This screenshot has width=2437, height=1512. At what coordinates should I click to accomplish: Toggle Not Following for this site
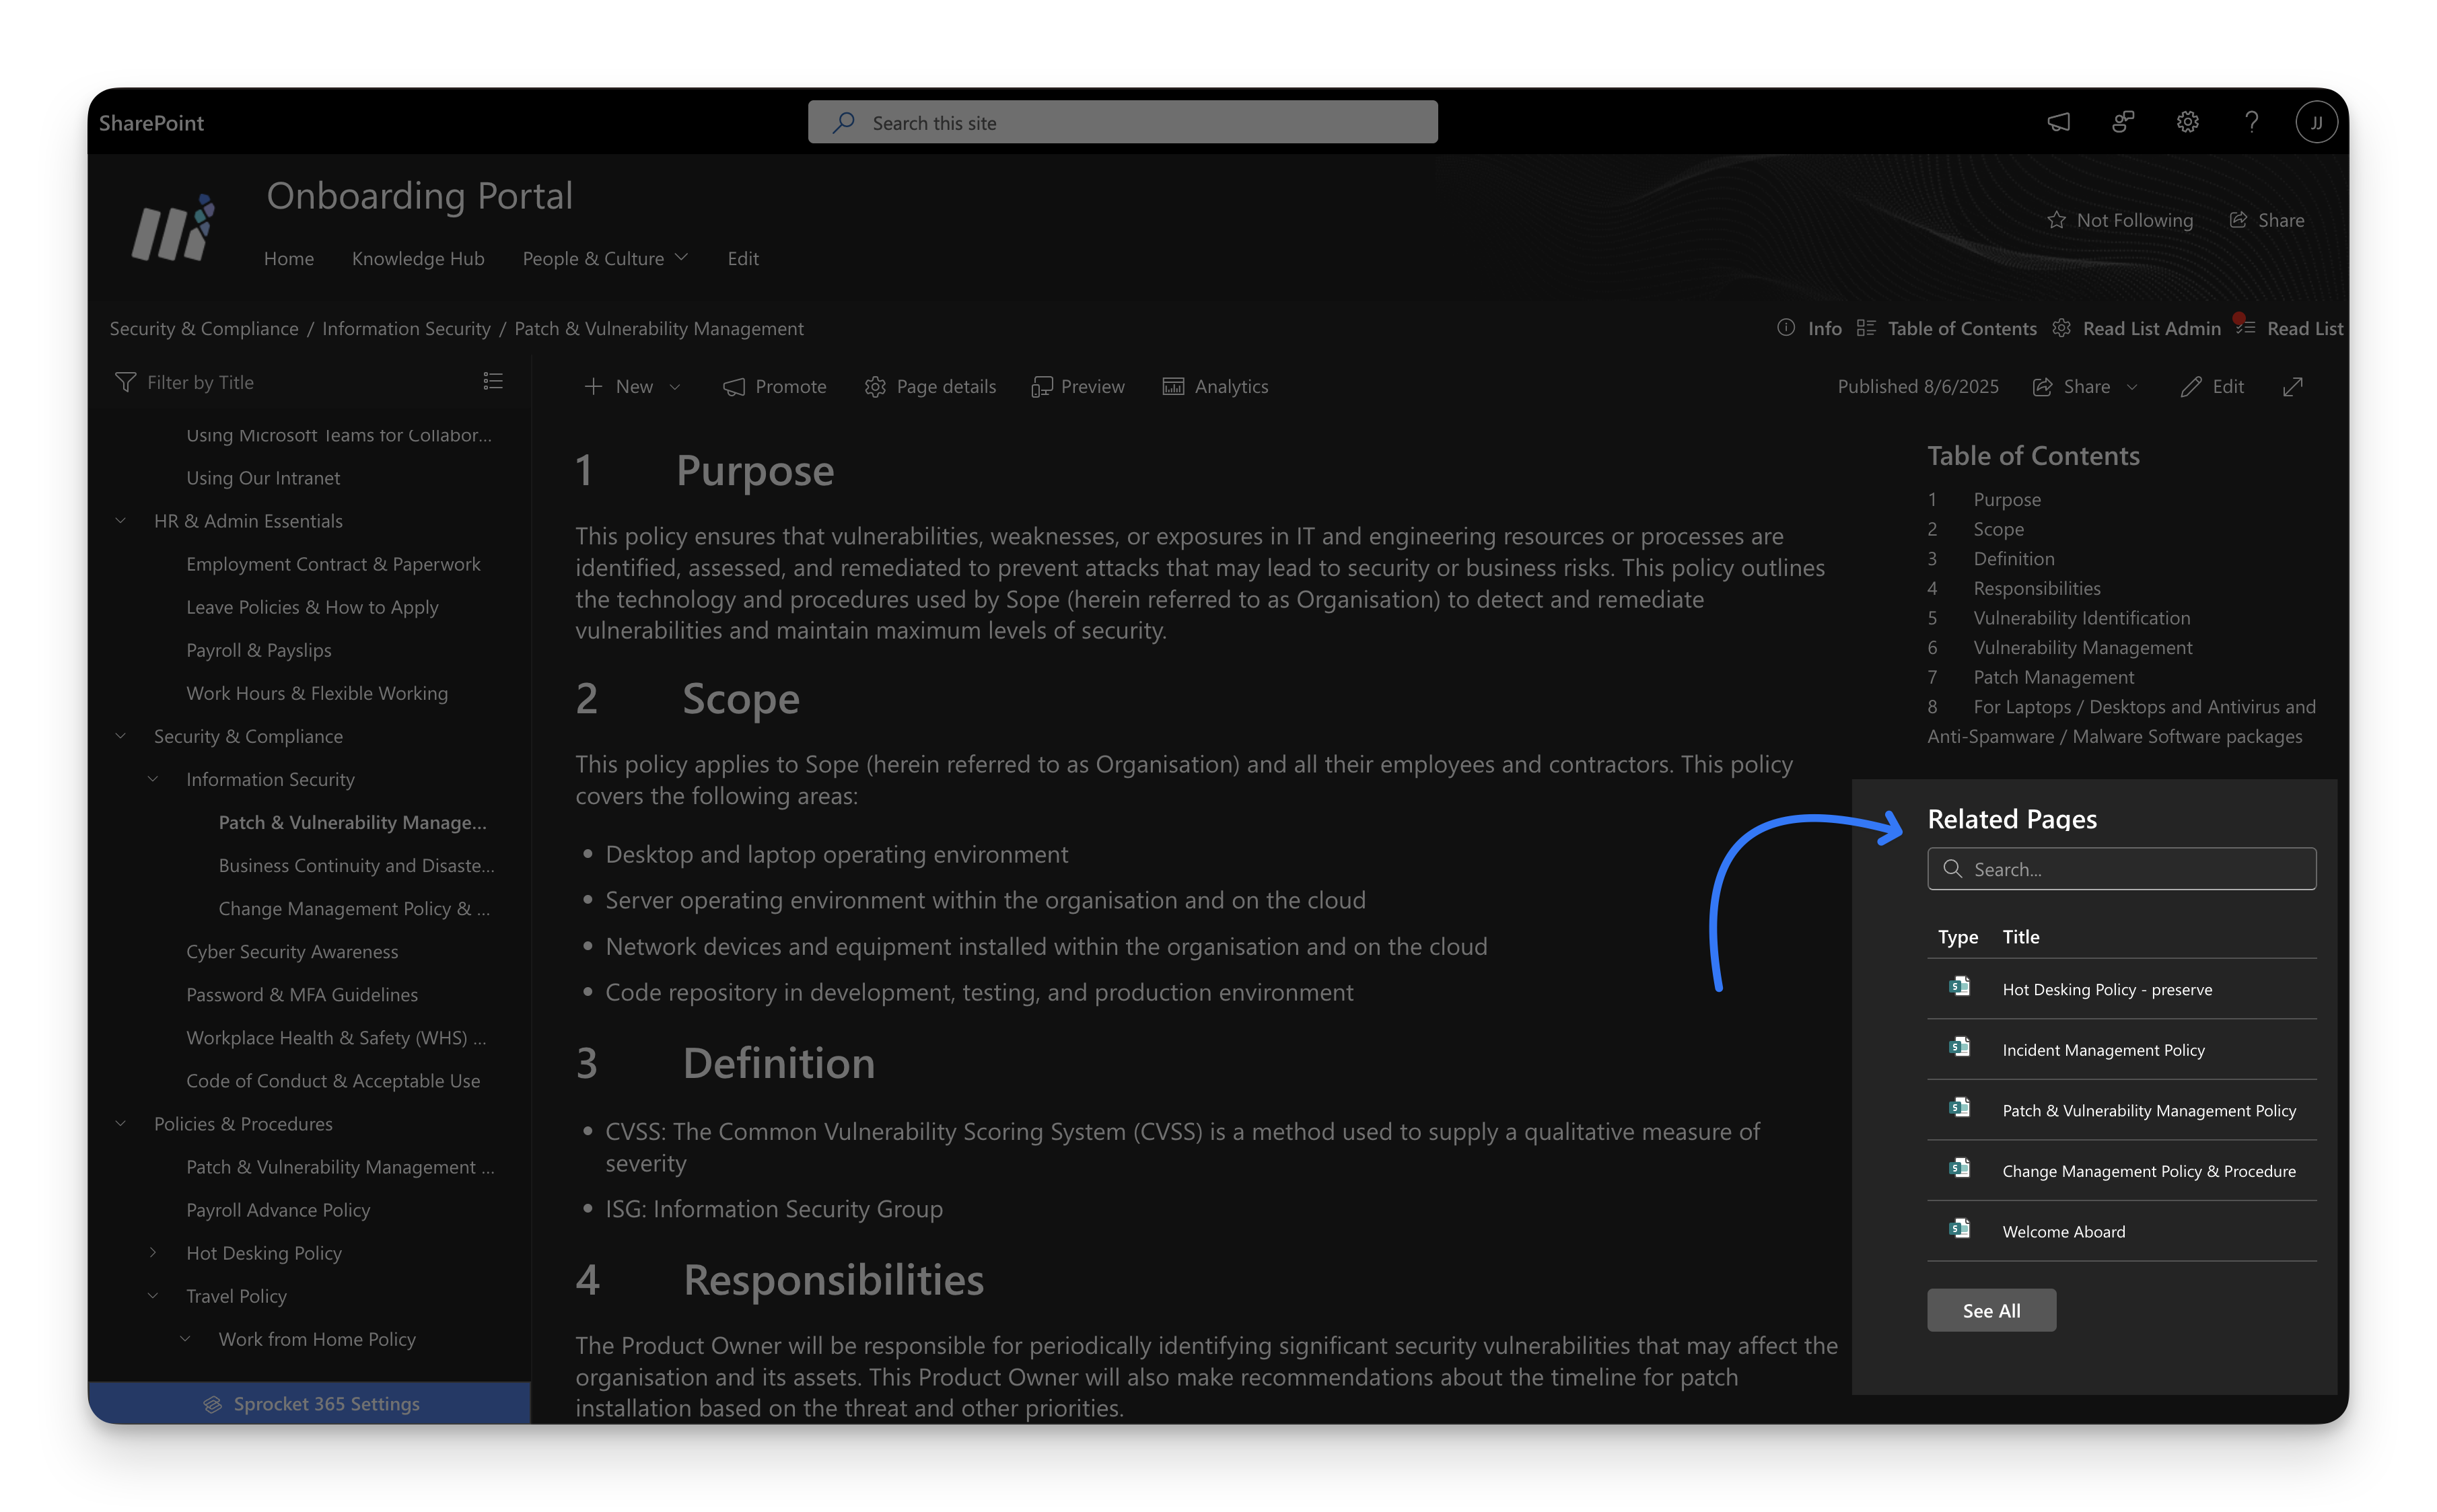tap(2120, 219)
